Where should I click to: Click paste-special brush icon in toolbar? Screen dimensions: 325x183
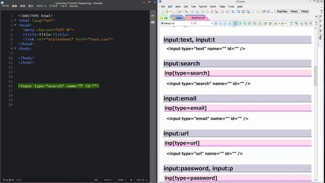(x=217, y=12)
